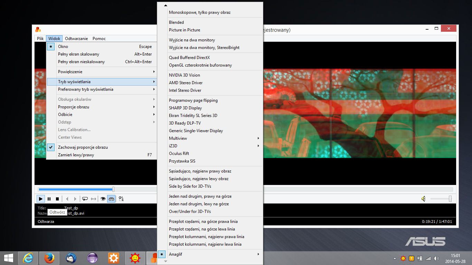This screenshot has width=472, height=265.
Task: Select Picture in Picture mode
Action: tap(210, 30)
